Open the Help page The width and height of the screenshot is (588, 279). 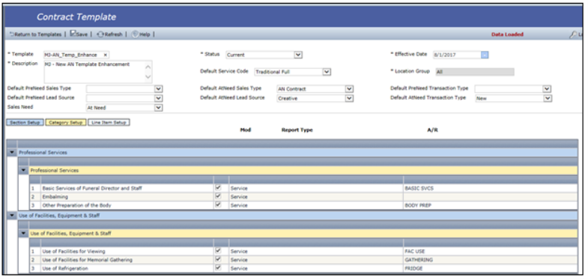(x=141, y=34)
